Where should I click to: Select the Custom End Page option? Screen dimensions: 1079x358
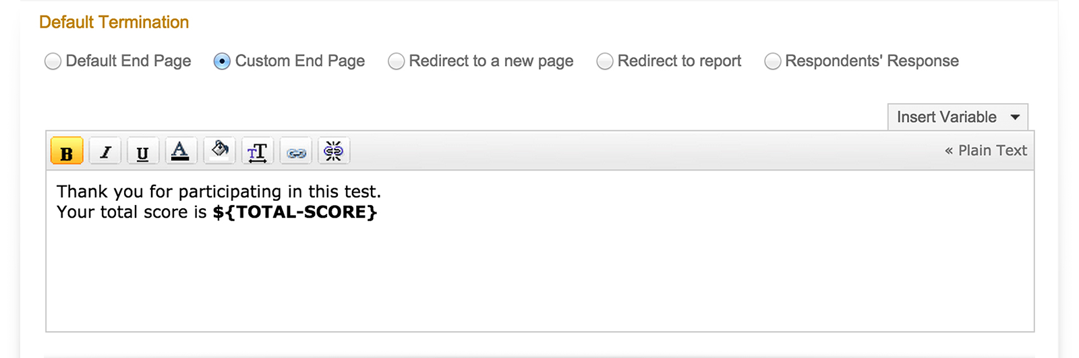point(222,61)
